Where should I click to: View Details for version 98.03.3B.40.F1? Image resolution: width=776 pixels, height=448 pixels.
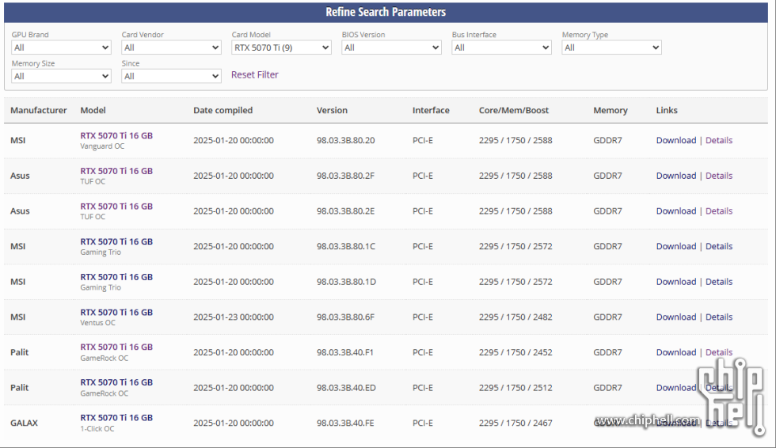click(x=719, y=352)
